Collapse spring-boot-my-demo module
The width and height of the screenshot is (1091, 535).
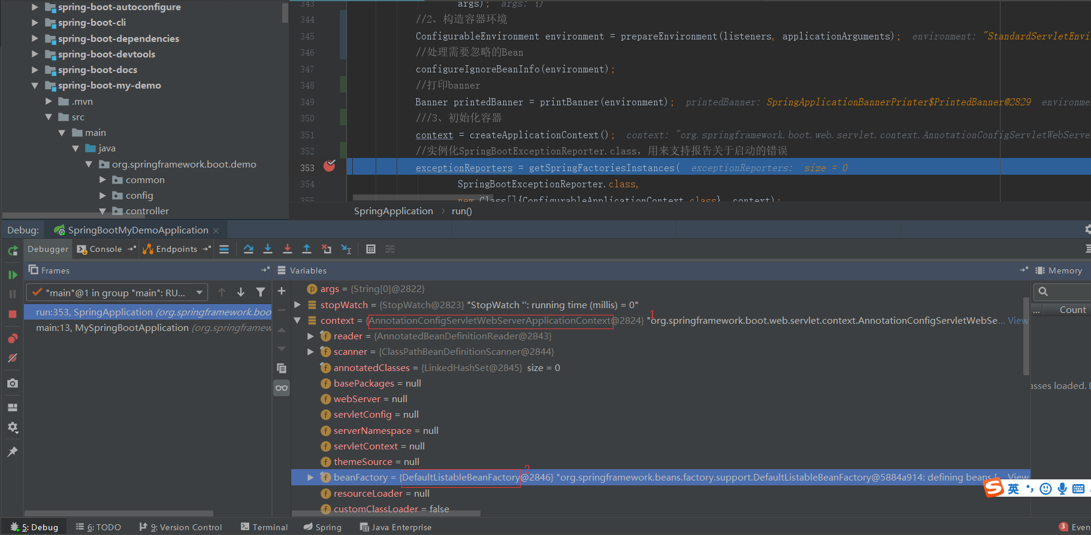tap(35, 86)
